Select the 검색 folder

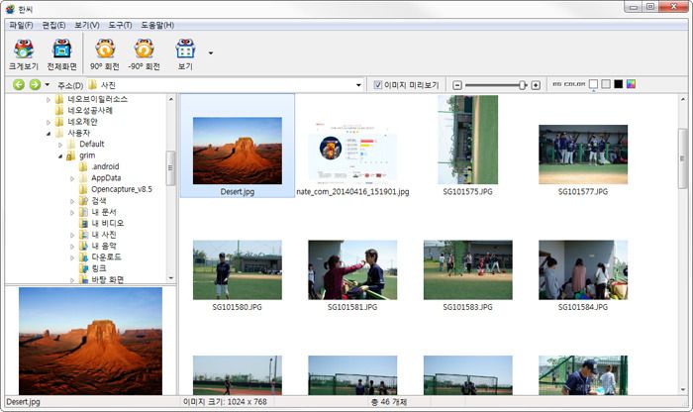(x=99, y=201)
